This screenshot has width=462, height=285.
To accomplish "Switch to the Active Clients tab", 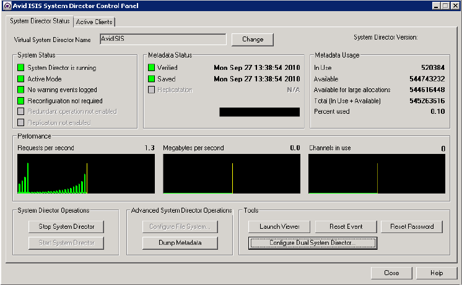I will click(94, 22).
